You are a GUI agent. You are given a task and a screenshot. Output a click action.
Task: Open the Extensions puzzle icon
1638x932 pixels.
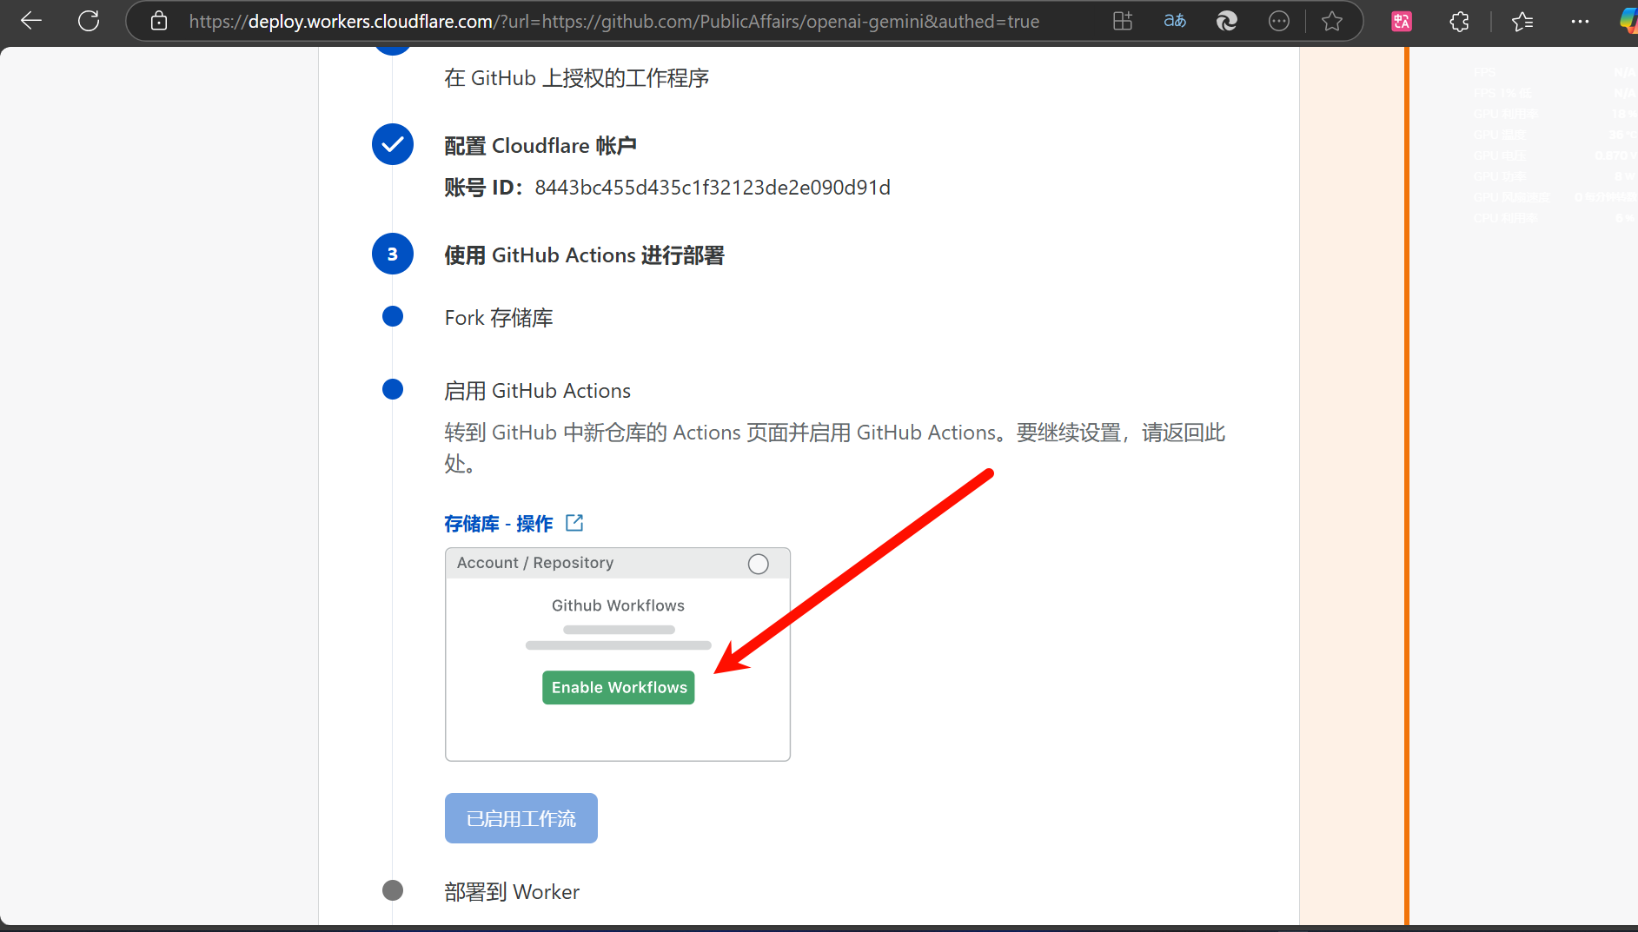coord(1460,21)
